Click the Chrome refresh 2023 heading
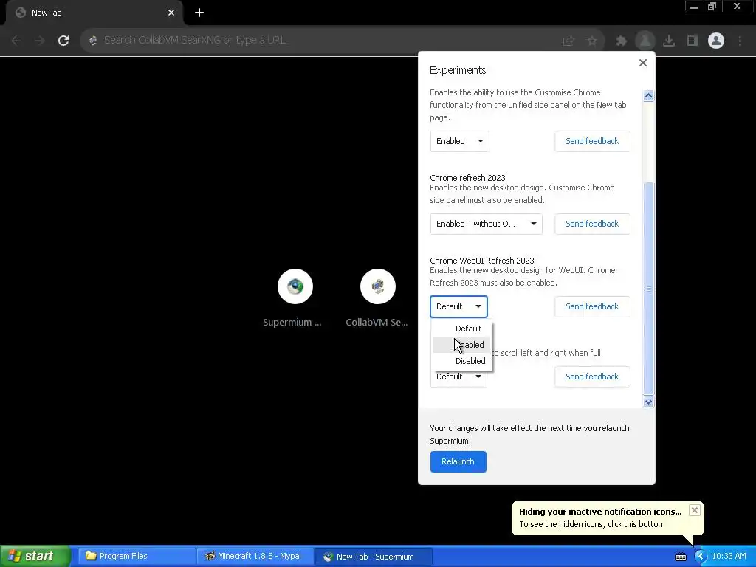The image size is (756, 567). 467,178
